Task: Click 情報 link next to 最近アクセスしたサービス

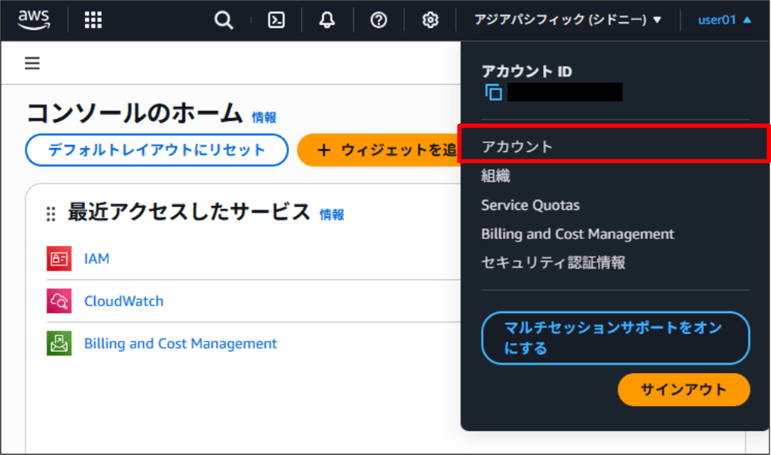Action: click(x=332, y=215)
